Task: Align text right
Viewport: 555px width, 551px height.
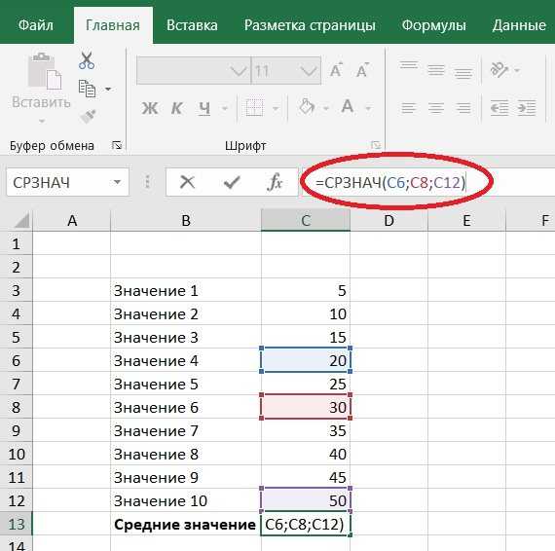Action: tap(463, 108)
